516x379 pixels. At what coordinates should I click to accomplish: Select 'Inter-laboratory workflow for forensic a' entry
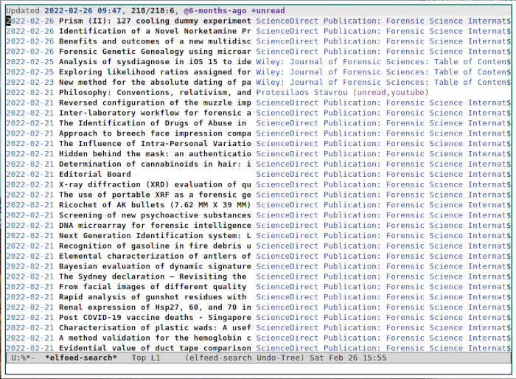[x=155, y=113]
